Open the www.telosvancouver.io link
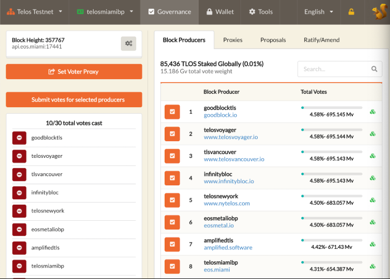 coord(234,159)
